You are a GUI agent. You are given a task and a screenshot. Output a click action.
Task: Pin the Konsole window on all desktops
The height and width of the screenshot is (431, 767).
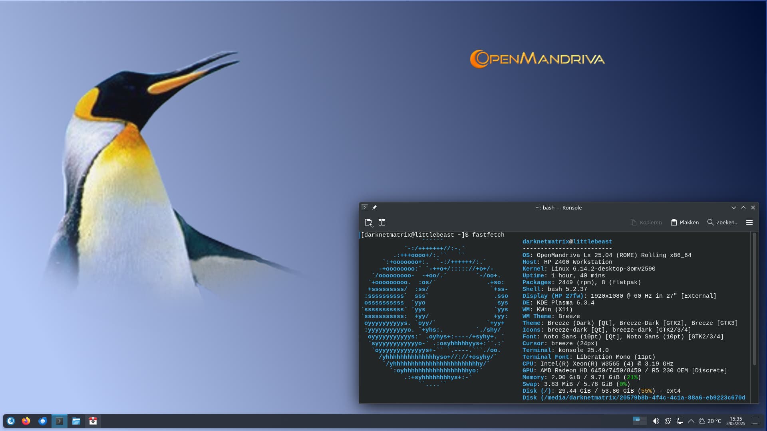click(x=374, y=208)
